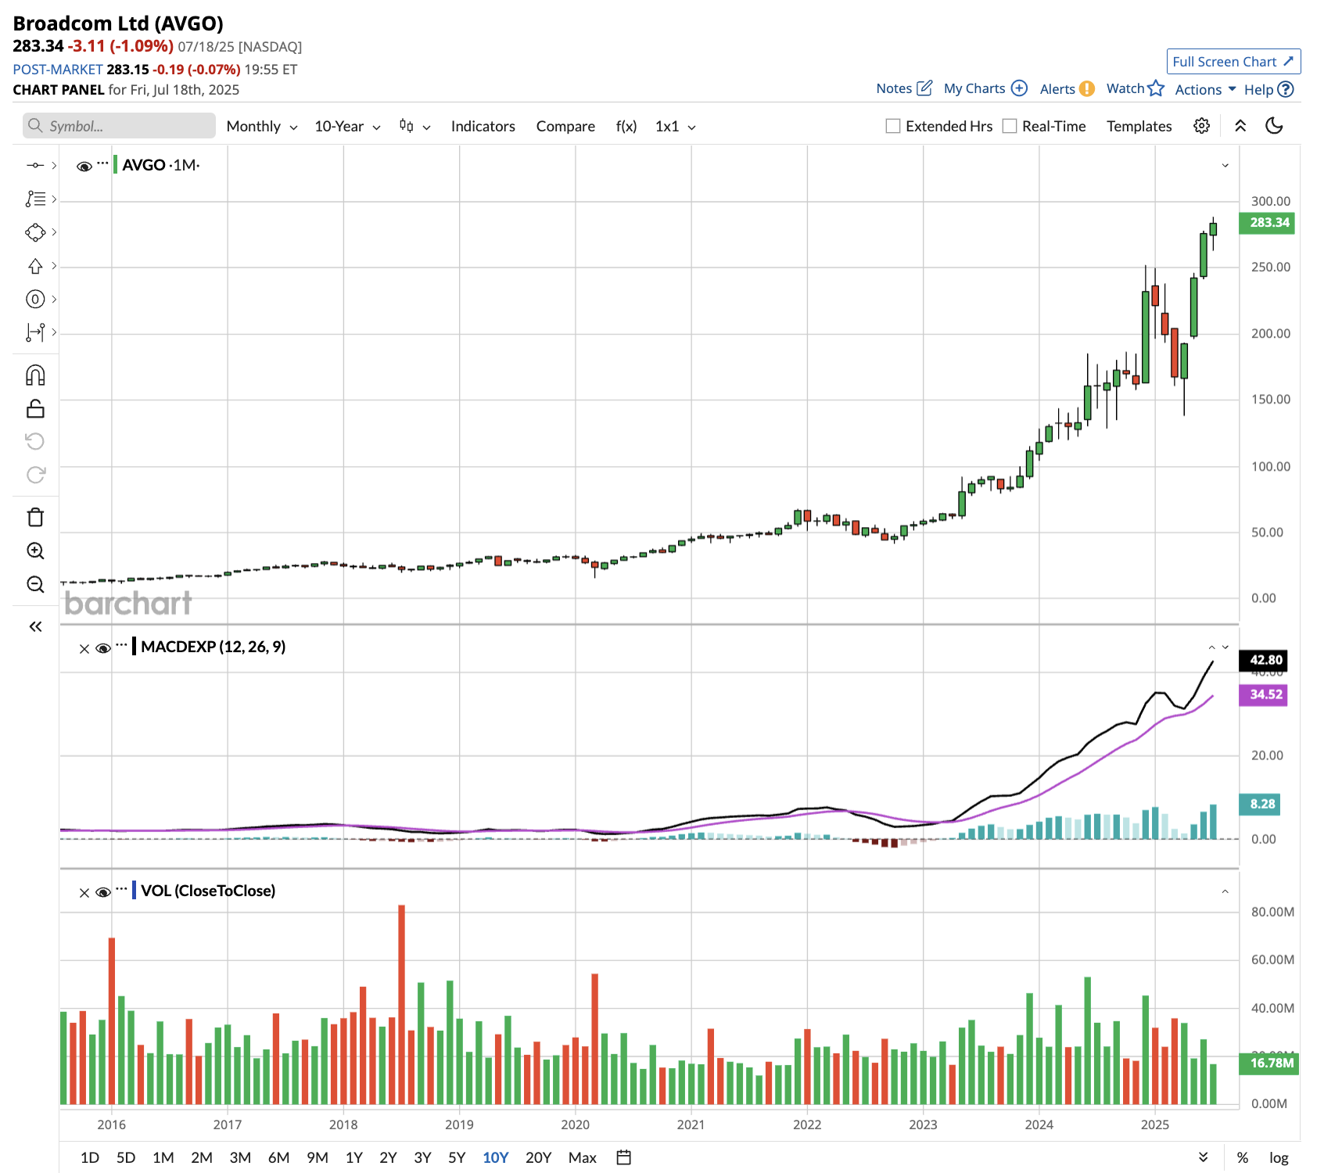Viewport: 1342px width, 1173px height.
Task: Toggle percent scale button
Action: tap(1242, 1157)
